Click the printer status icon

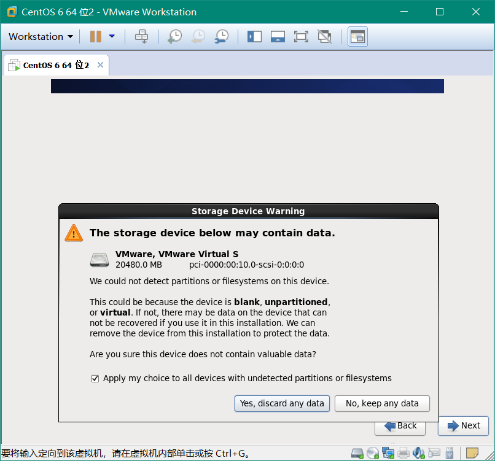(403, 454)
